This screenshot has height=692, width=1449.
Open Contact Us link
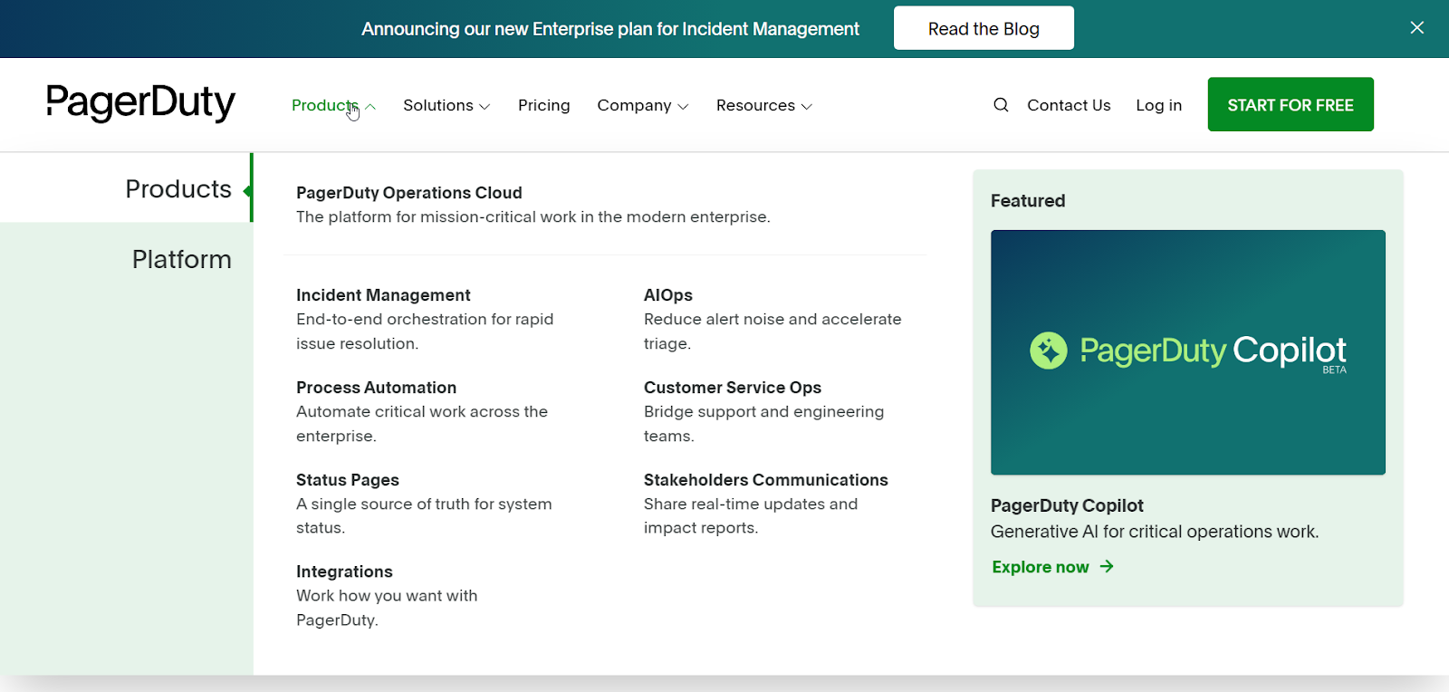tap(1069, 105)
